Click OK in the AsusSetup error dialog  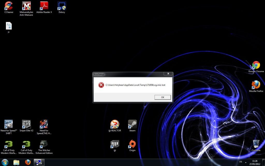click(163, 97)
